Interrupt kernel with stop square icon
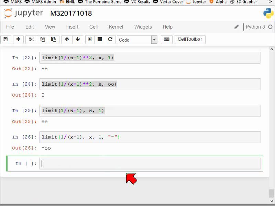 pyautogui.click(x=100, y=39)
